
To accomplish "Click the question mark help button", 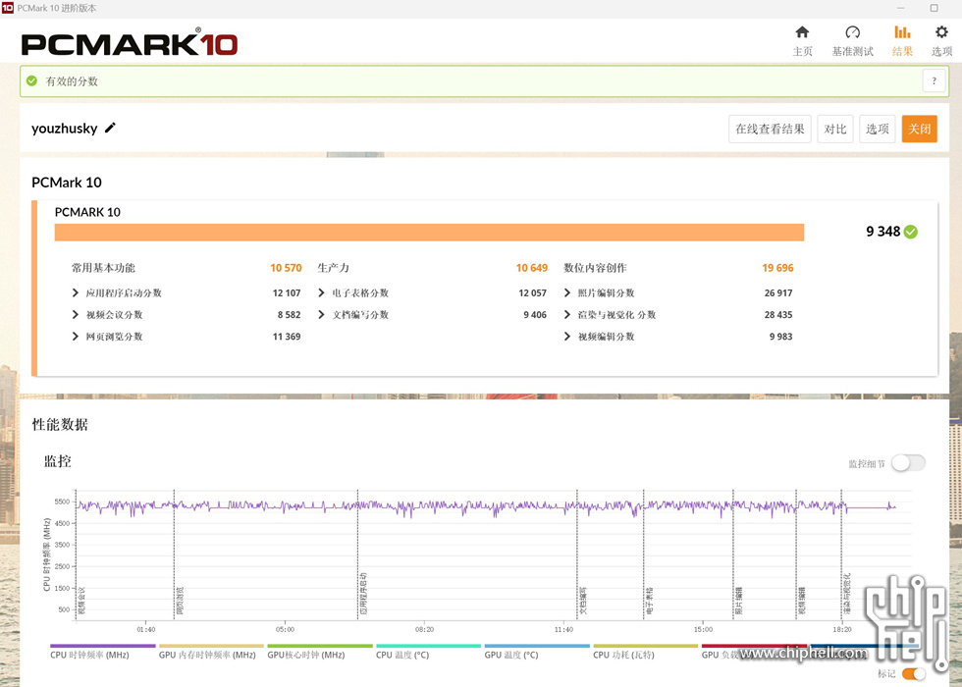I will click(x=935, y=80).
